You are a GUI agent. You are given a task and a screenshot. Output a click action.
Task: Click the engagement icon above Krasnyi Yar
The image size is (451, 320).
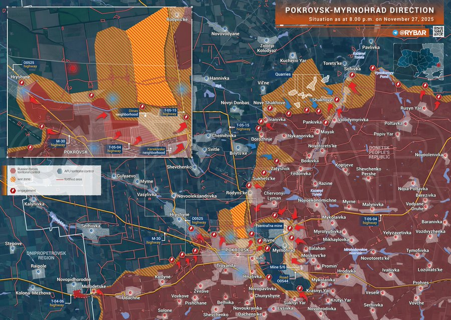[300, 288]
